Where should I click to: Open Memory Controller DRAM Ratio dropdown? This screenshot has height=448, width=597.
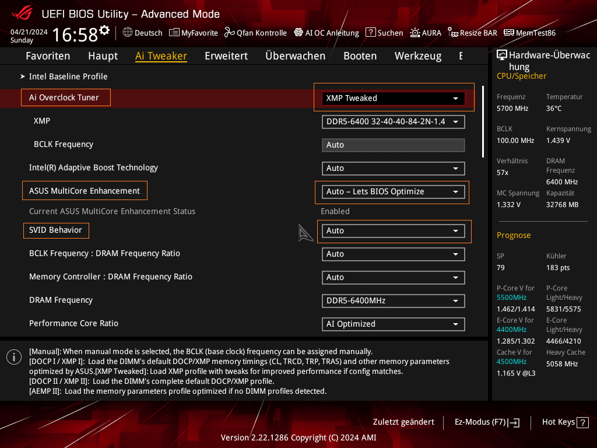[394, 277]
